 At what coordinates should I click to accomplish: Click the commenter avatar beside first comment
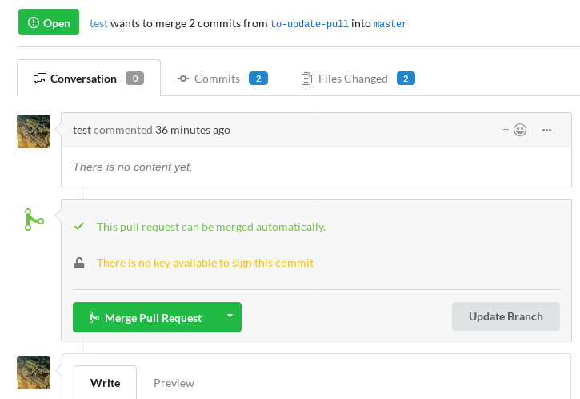[34, 131]
